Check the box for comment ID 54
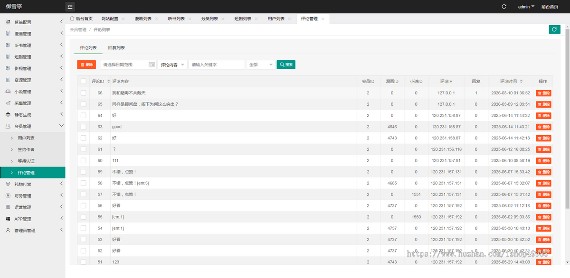Screen dimensions: 570x278 coord(84,228)
